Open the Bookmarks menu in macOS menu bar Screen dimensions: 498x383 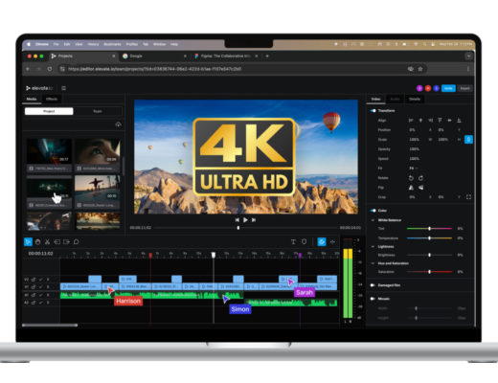pyautogui.click(x=112, y=44)
